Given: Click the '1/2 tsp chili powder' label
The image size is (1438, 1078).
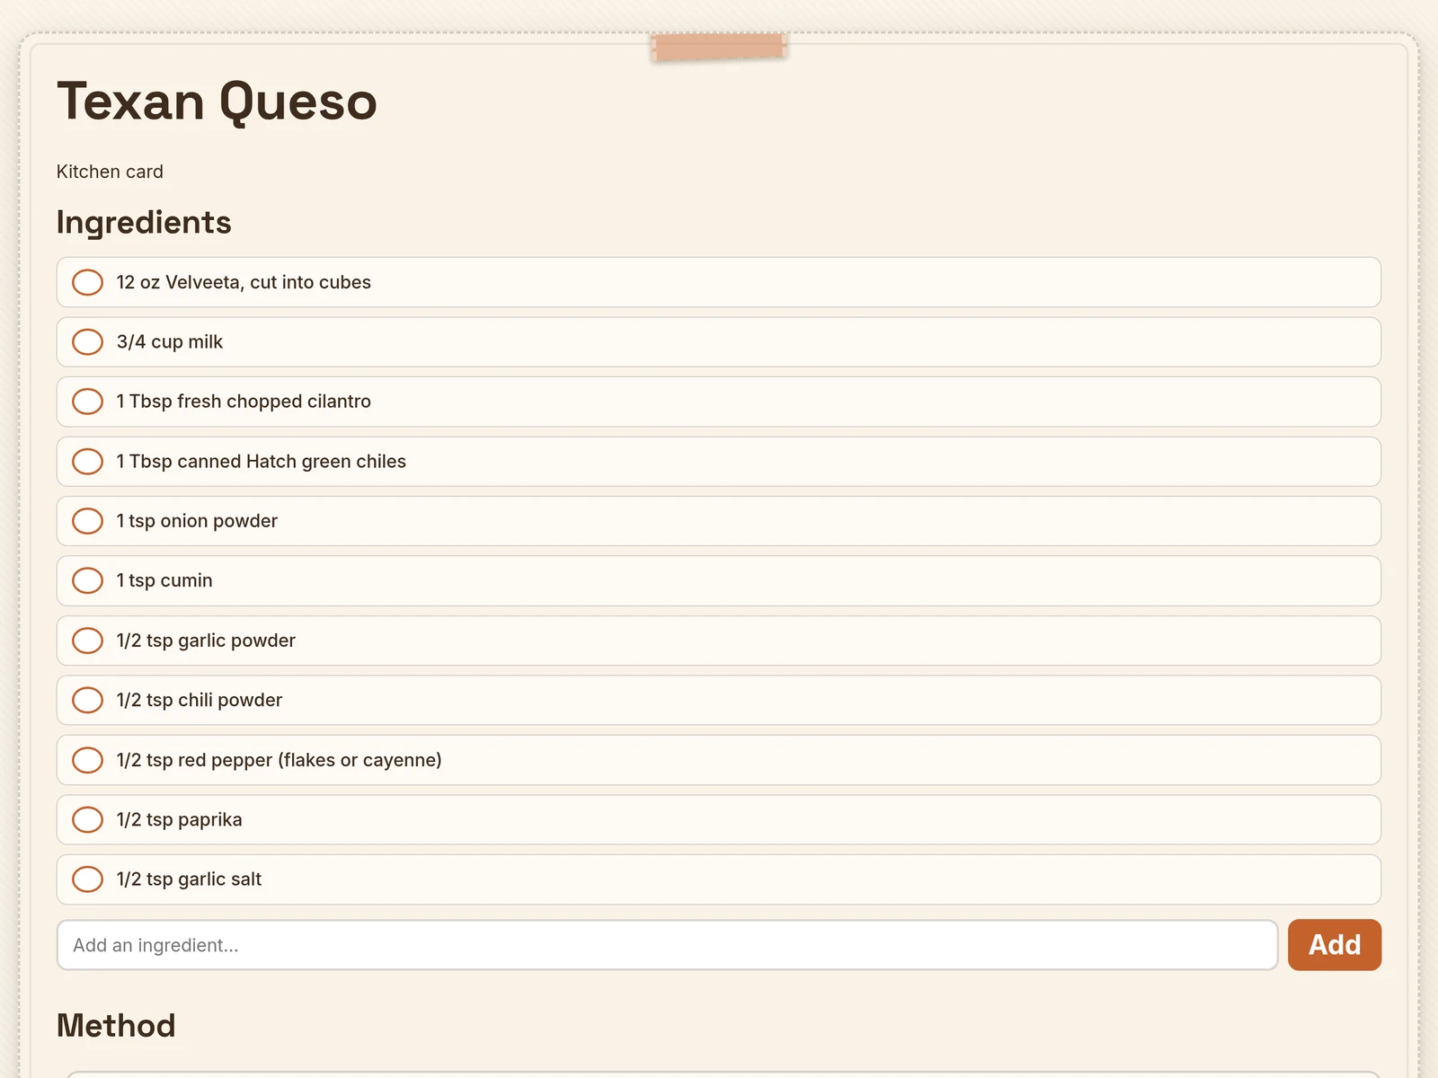Looking at the screenshot, I should [x=200, y=700].
